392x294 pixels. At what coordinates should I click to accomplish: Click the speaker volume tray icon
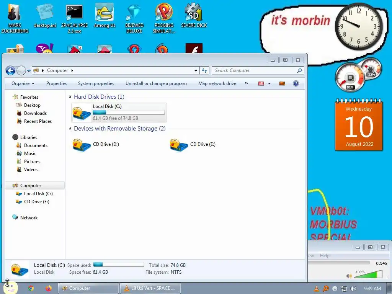[x=353, y=289]
